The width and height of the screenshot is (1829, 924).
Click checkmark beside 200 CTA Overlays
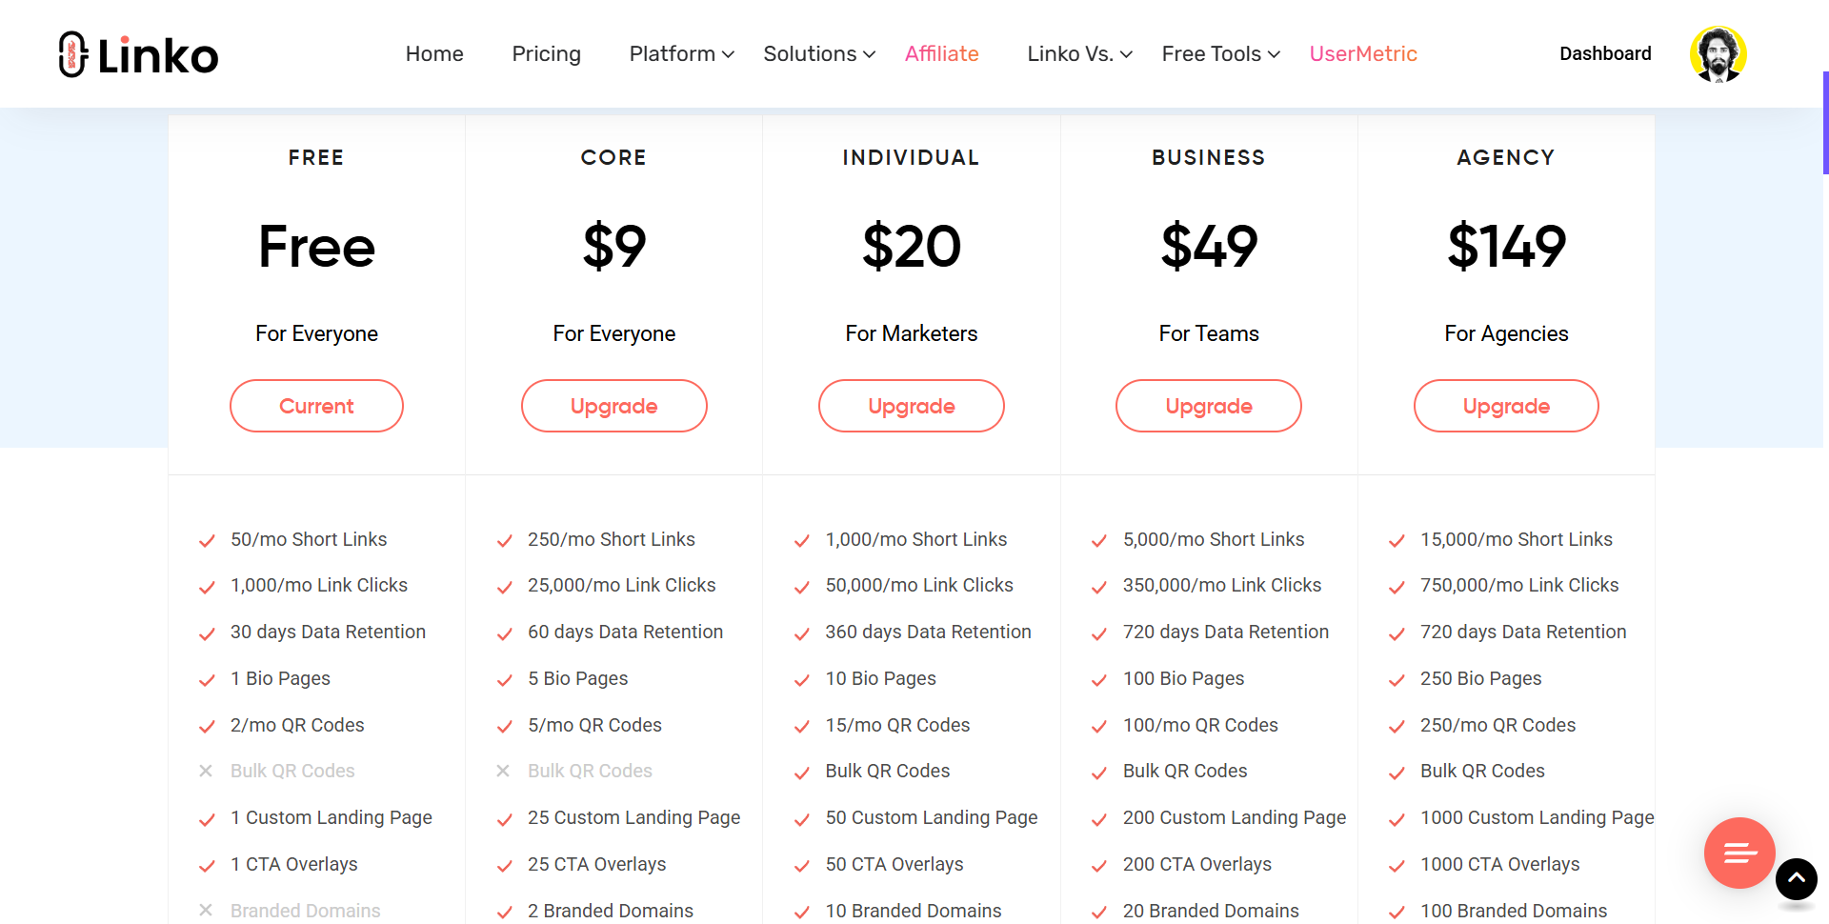(1099, 866)
